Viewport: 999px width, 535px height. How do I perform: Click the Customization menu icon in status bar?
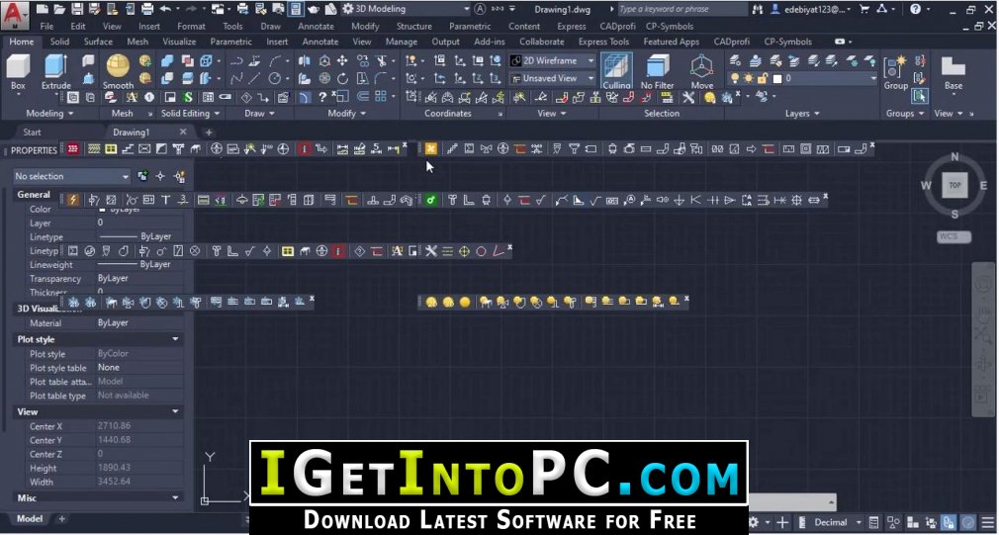[987, 521]
